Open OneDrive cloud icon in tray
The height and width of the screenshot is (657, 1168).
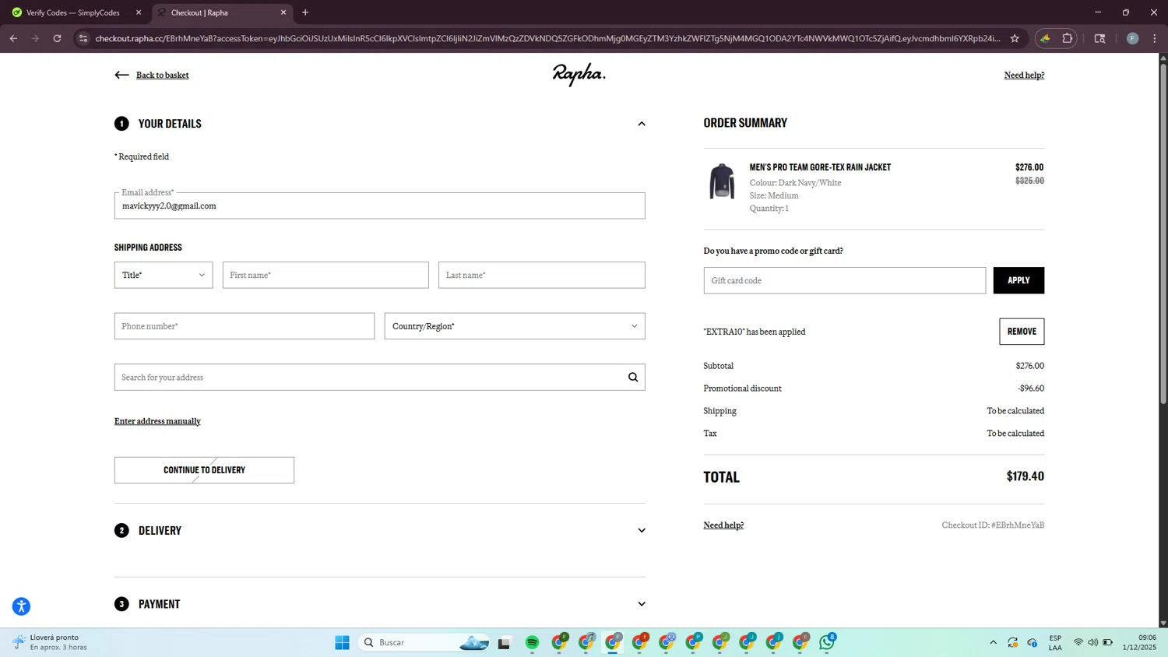click(1033, 642)
